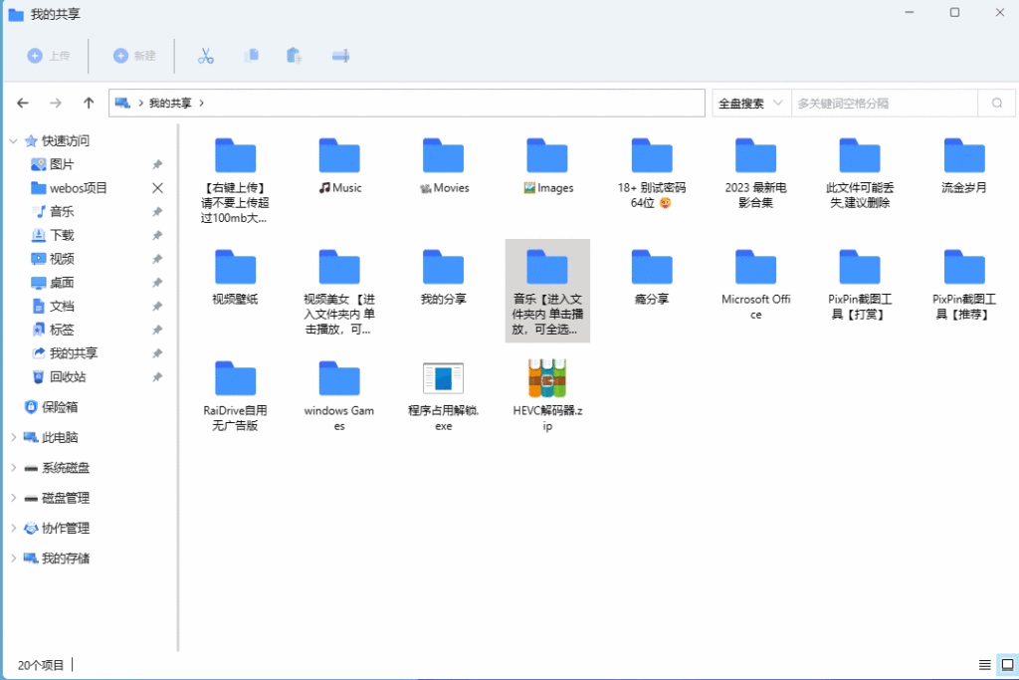Expand the 此电脑 tree node
Screen dimensions: 1019x680
pyautogui.click(x=13, y=437)
